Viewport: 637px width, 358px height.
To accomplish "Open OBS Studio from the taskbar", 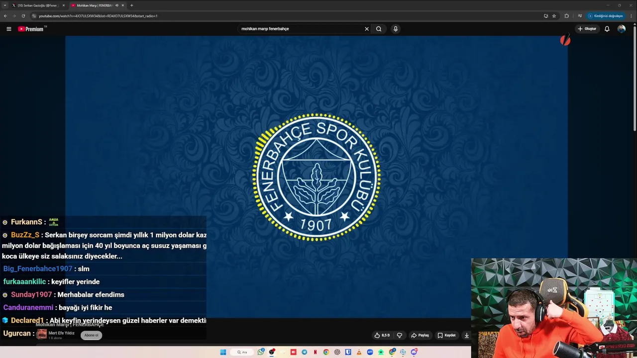I will pyautogui.click(x=272, y=352).
